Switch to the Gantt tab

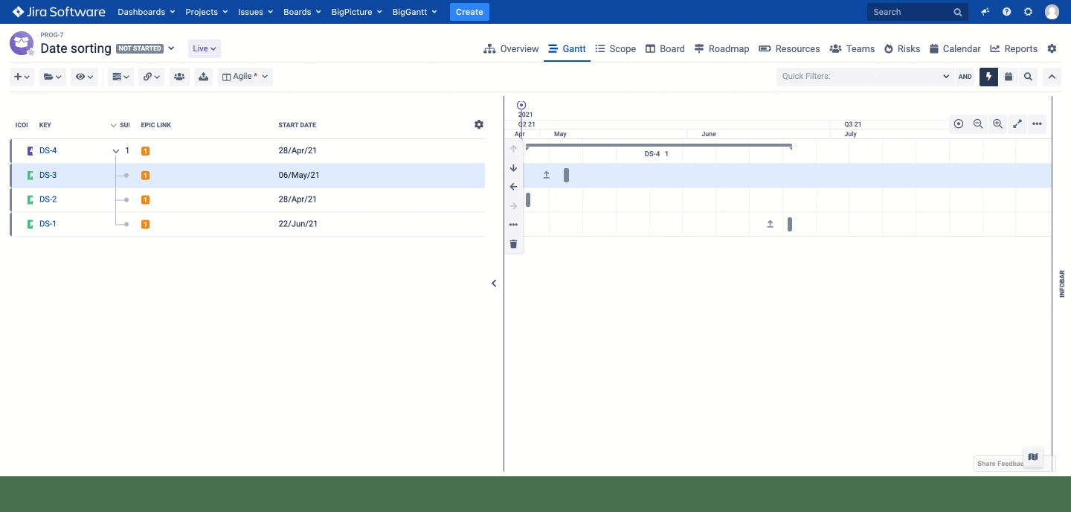click(x=567, y=48)
